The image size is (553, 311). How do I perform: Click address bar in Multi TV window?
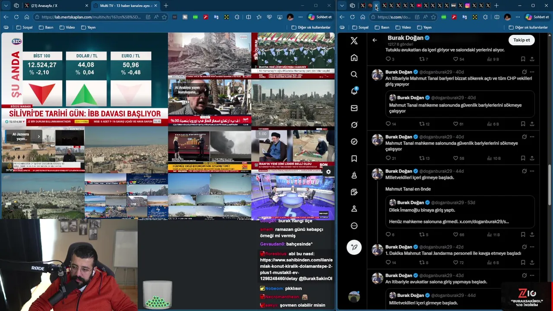tap(91, 17)
